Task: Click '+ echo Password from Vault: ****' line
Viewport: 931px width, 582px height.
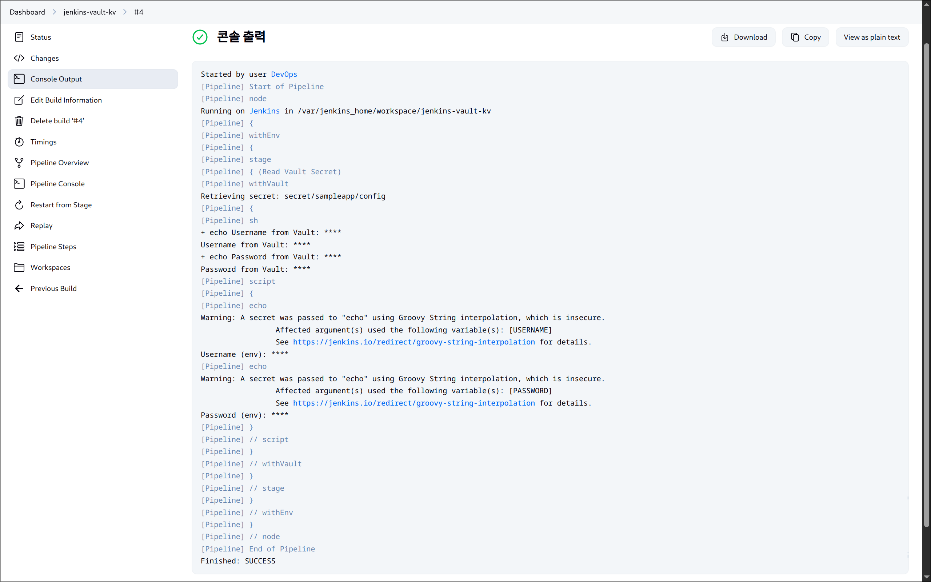Action: click(x=271, y=257)
